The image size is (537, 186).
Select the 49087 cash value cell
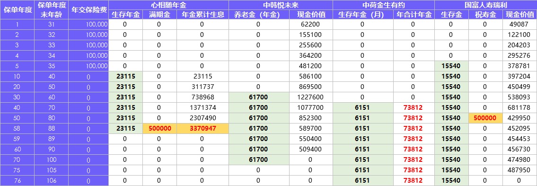coord(519,24)
